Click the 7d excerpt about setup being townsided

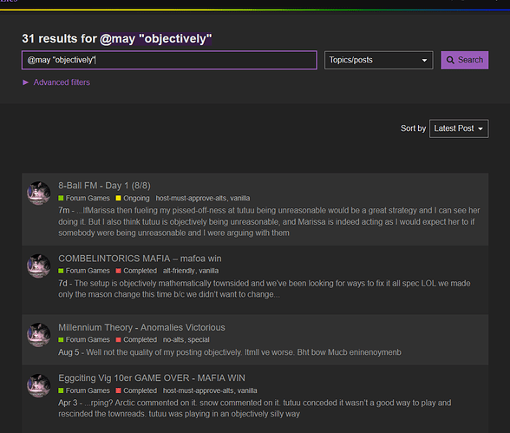pyautogui.click(x=265, y=289)
